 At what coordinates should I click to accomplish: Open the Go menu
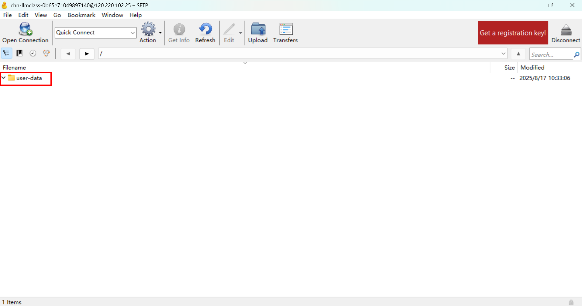click(x=57, y=15)
